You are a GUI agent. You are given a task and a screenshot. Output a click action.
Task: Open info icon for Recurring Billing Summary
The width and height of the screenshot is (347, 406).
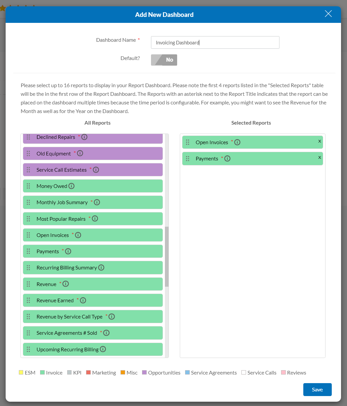click(x=101, y=267)
